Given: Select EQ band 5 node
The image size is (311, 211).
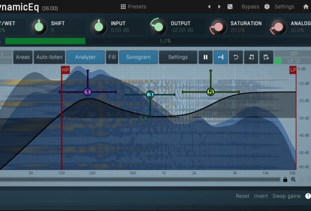Looking at the screenshot, I should [211, 92].
